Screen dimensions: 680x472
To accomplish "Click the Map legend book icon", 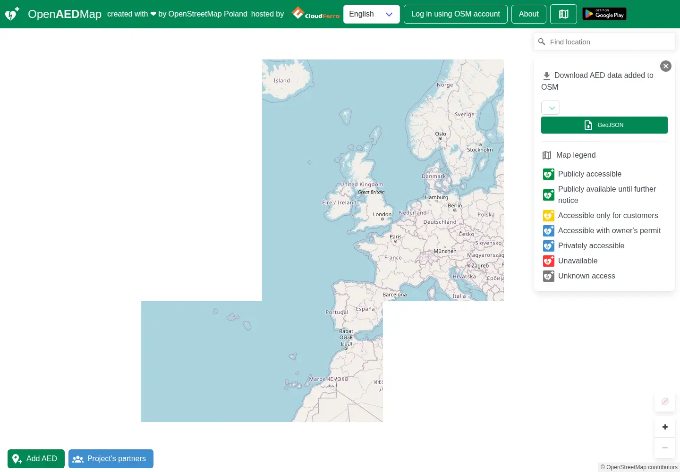I will 547,155.
